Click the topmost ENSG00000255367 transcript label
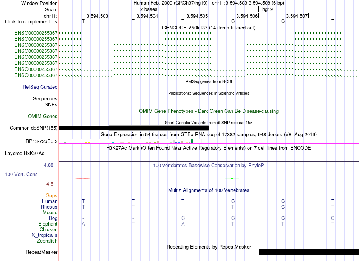359x261 pixels. (x=36, y=33)
